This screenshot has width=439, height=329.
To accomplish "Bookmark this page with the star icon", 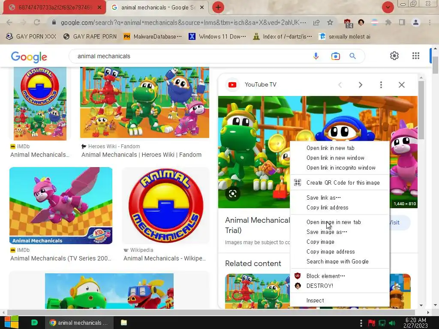I will pyautogui.click(x=330, y=22).
